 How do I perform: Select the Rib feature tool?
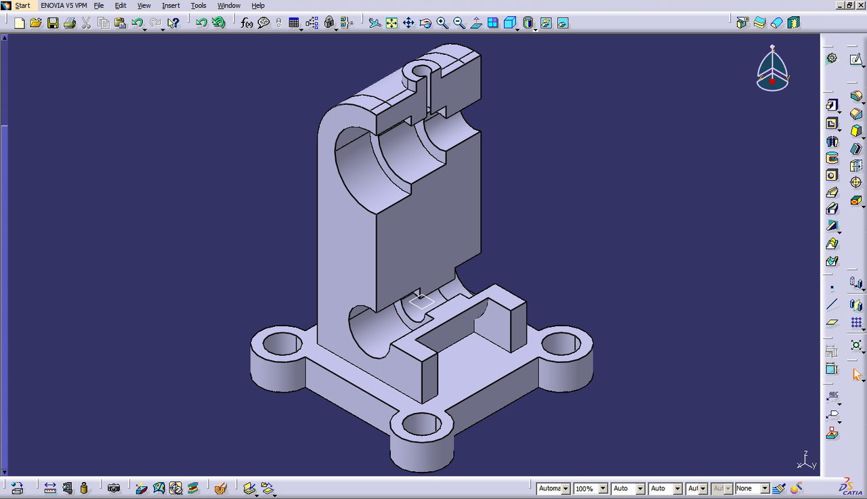point(832,192)
